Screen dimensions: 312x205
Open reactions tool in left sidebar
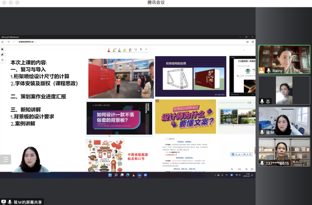coord(2,60)
